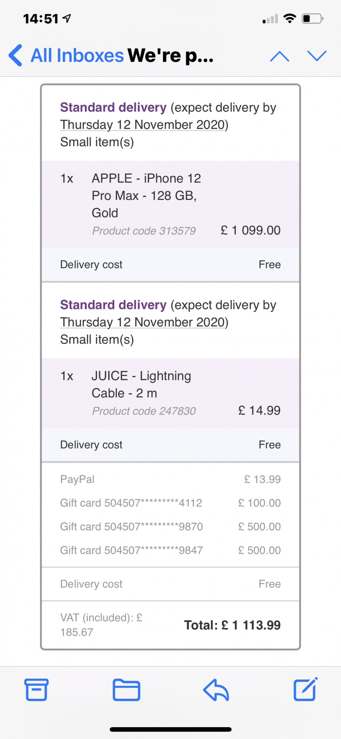Tap the reply arrow icon
Viewport: 341px width, 739px height.
216,689
